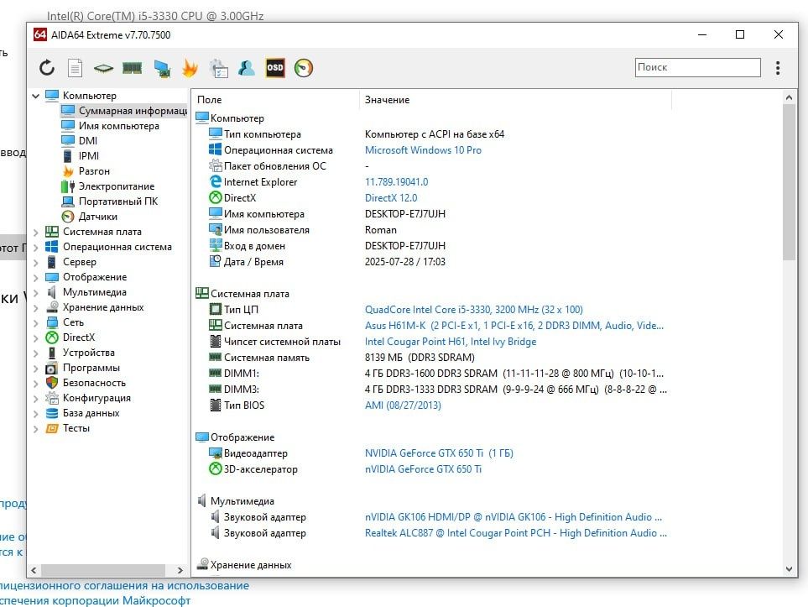Click the vertical scrollbar down arrow

[x=789, y=569]
